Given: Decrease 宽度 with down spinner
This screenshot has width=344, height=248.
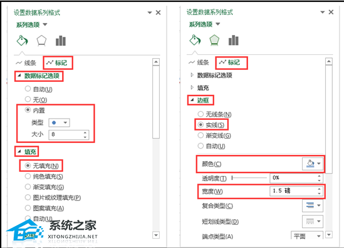Looking at the screenshot, I should point(319,193).
